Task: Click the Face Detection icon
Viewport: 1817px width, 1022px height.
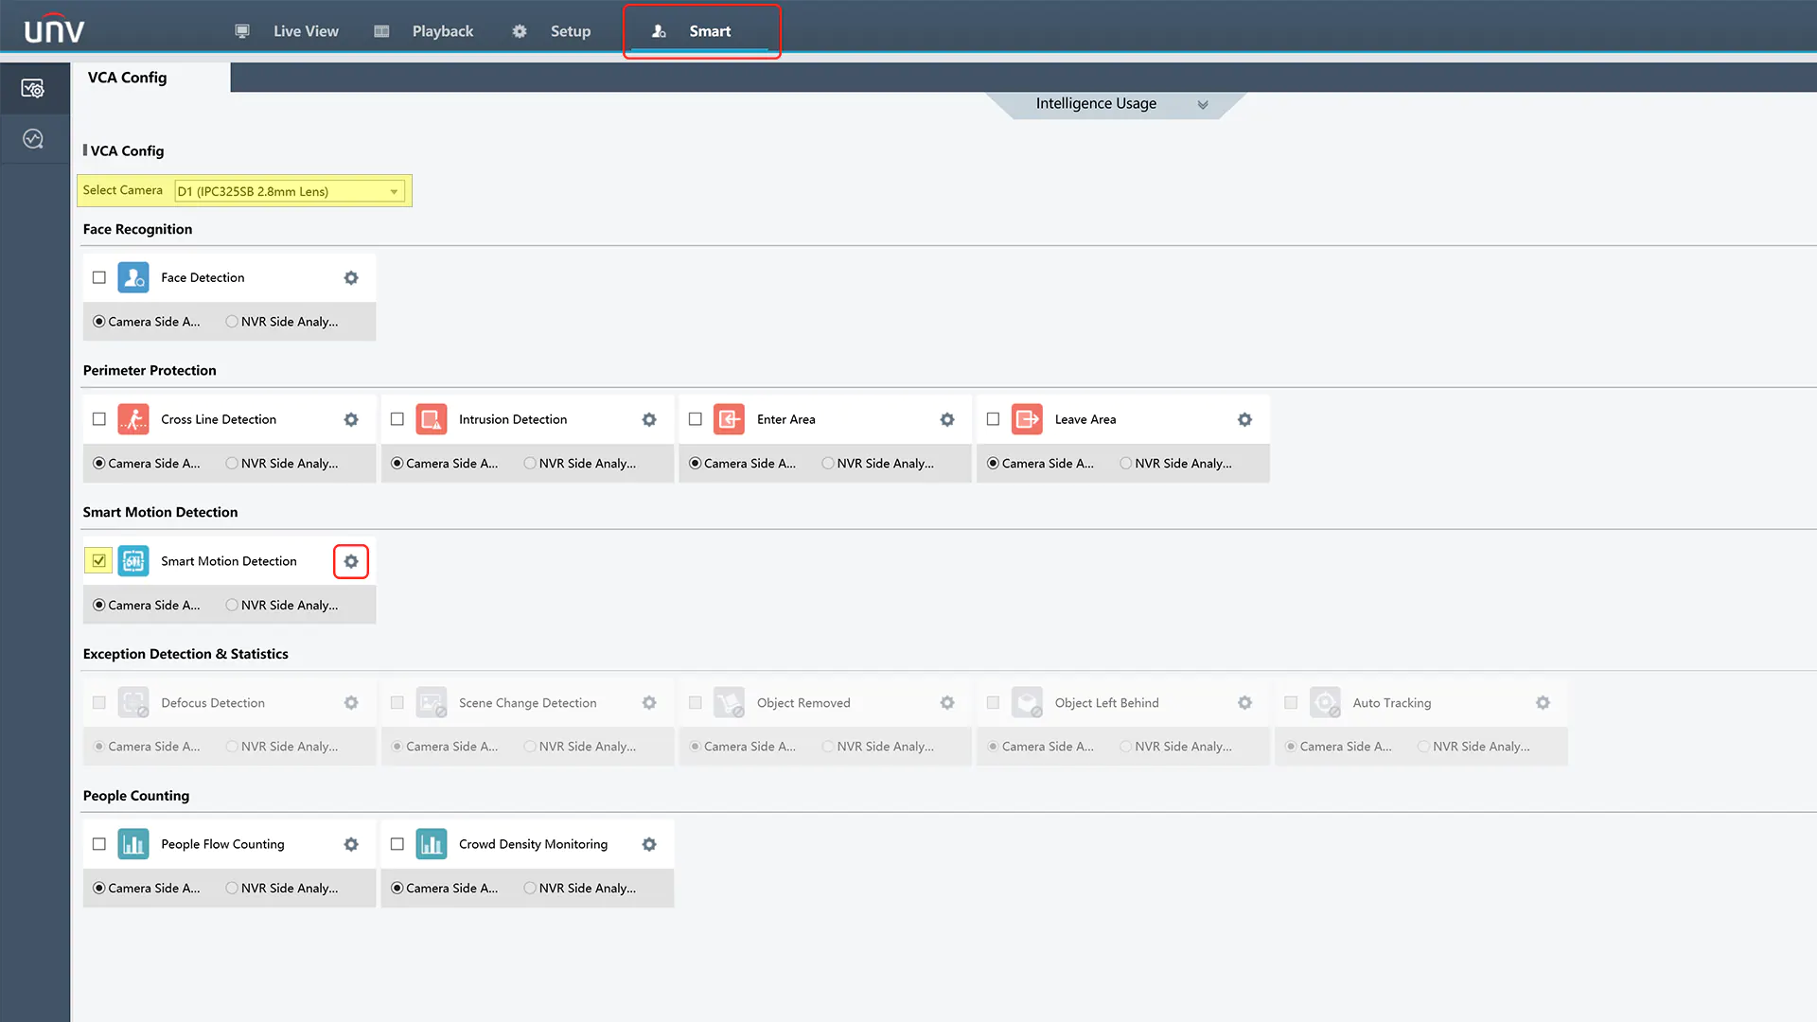Action: point(133,277)
